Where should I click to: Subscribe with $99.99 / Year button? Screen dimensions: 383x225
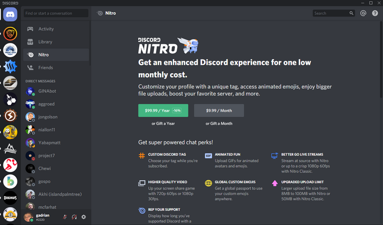(x=163, y=111)
